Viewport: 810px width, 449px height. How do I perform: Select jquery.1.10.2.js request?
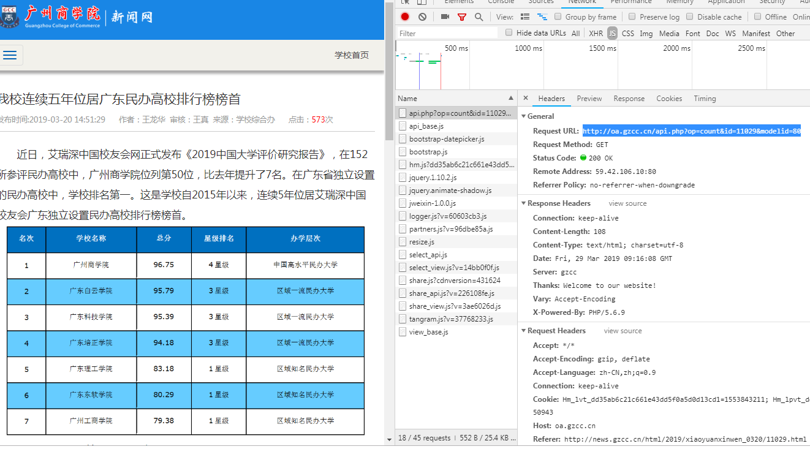coord(456,178)
